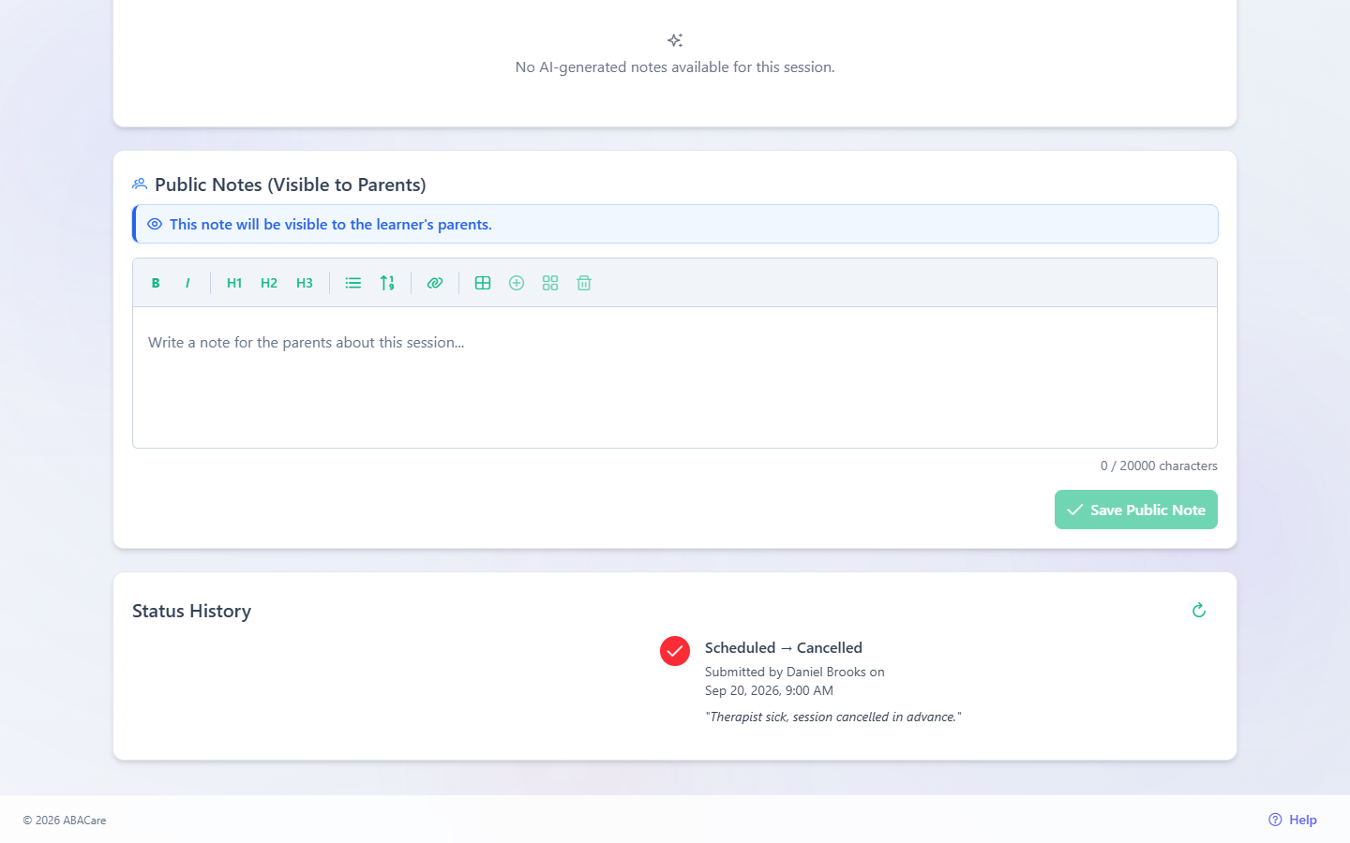Click into the parent note text area
The height and width of the screenshot is (843, 1350).
[x=675, y=377]
